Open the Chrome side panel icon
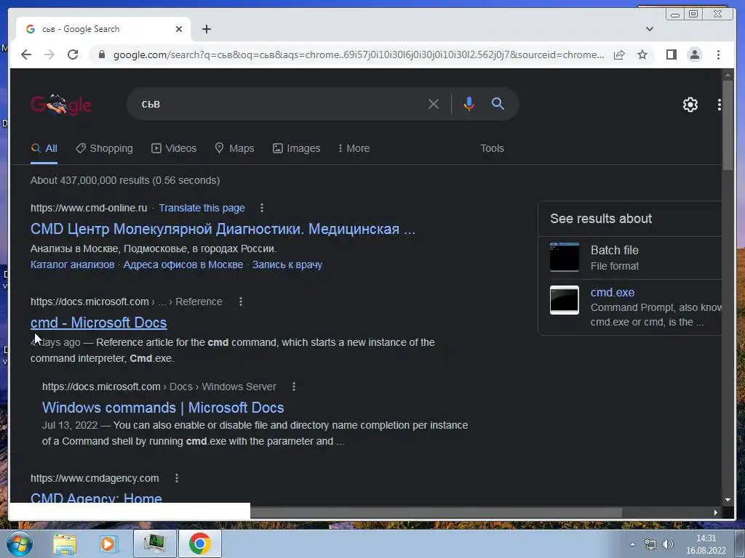The image size is (745, 558). [671, 54]
